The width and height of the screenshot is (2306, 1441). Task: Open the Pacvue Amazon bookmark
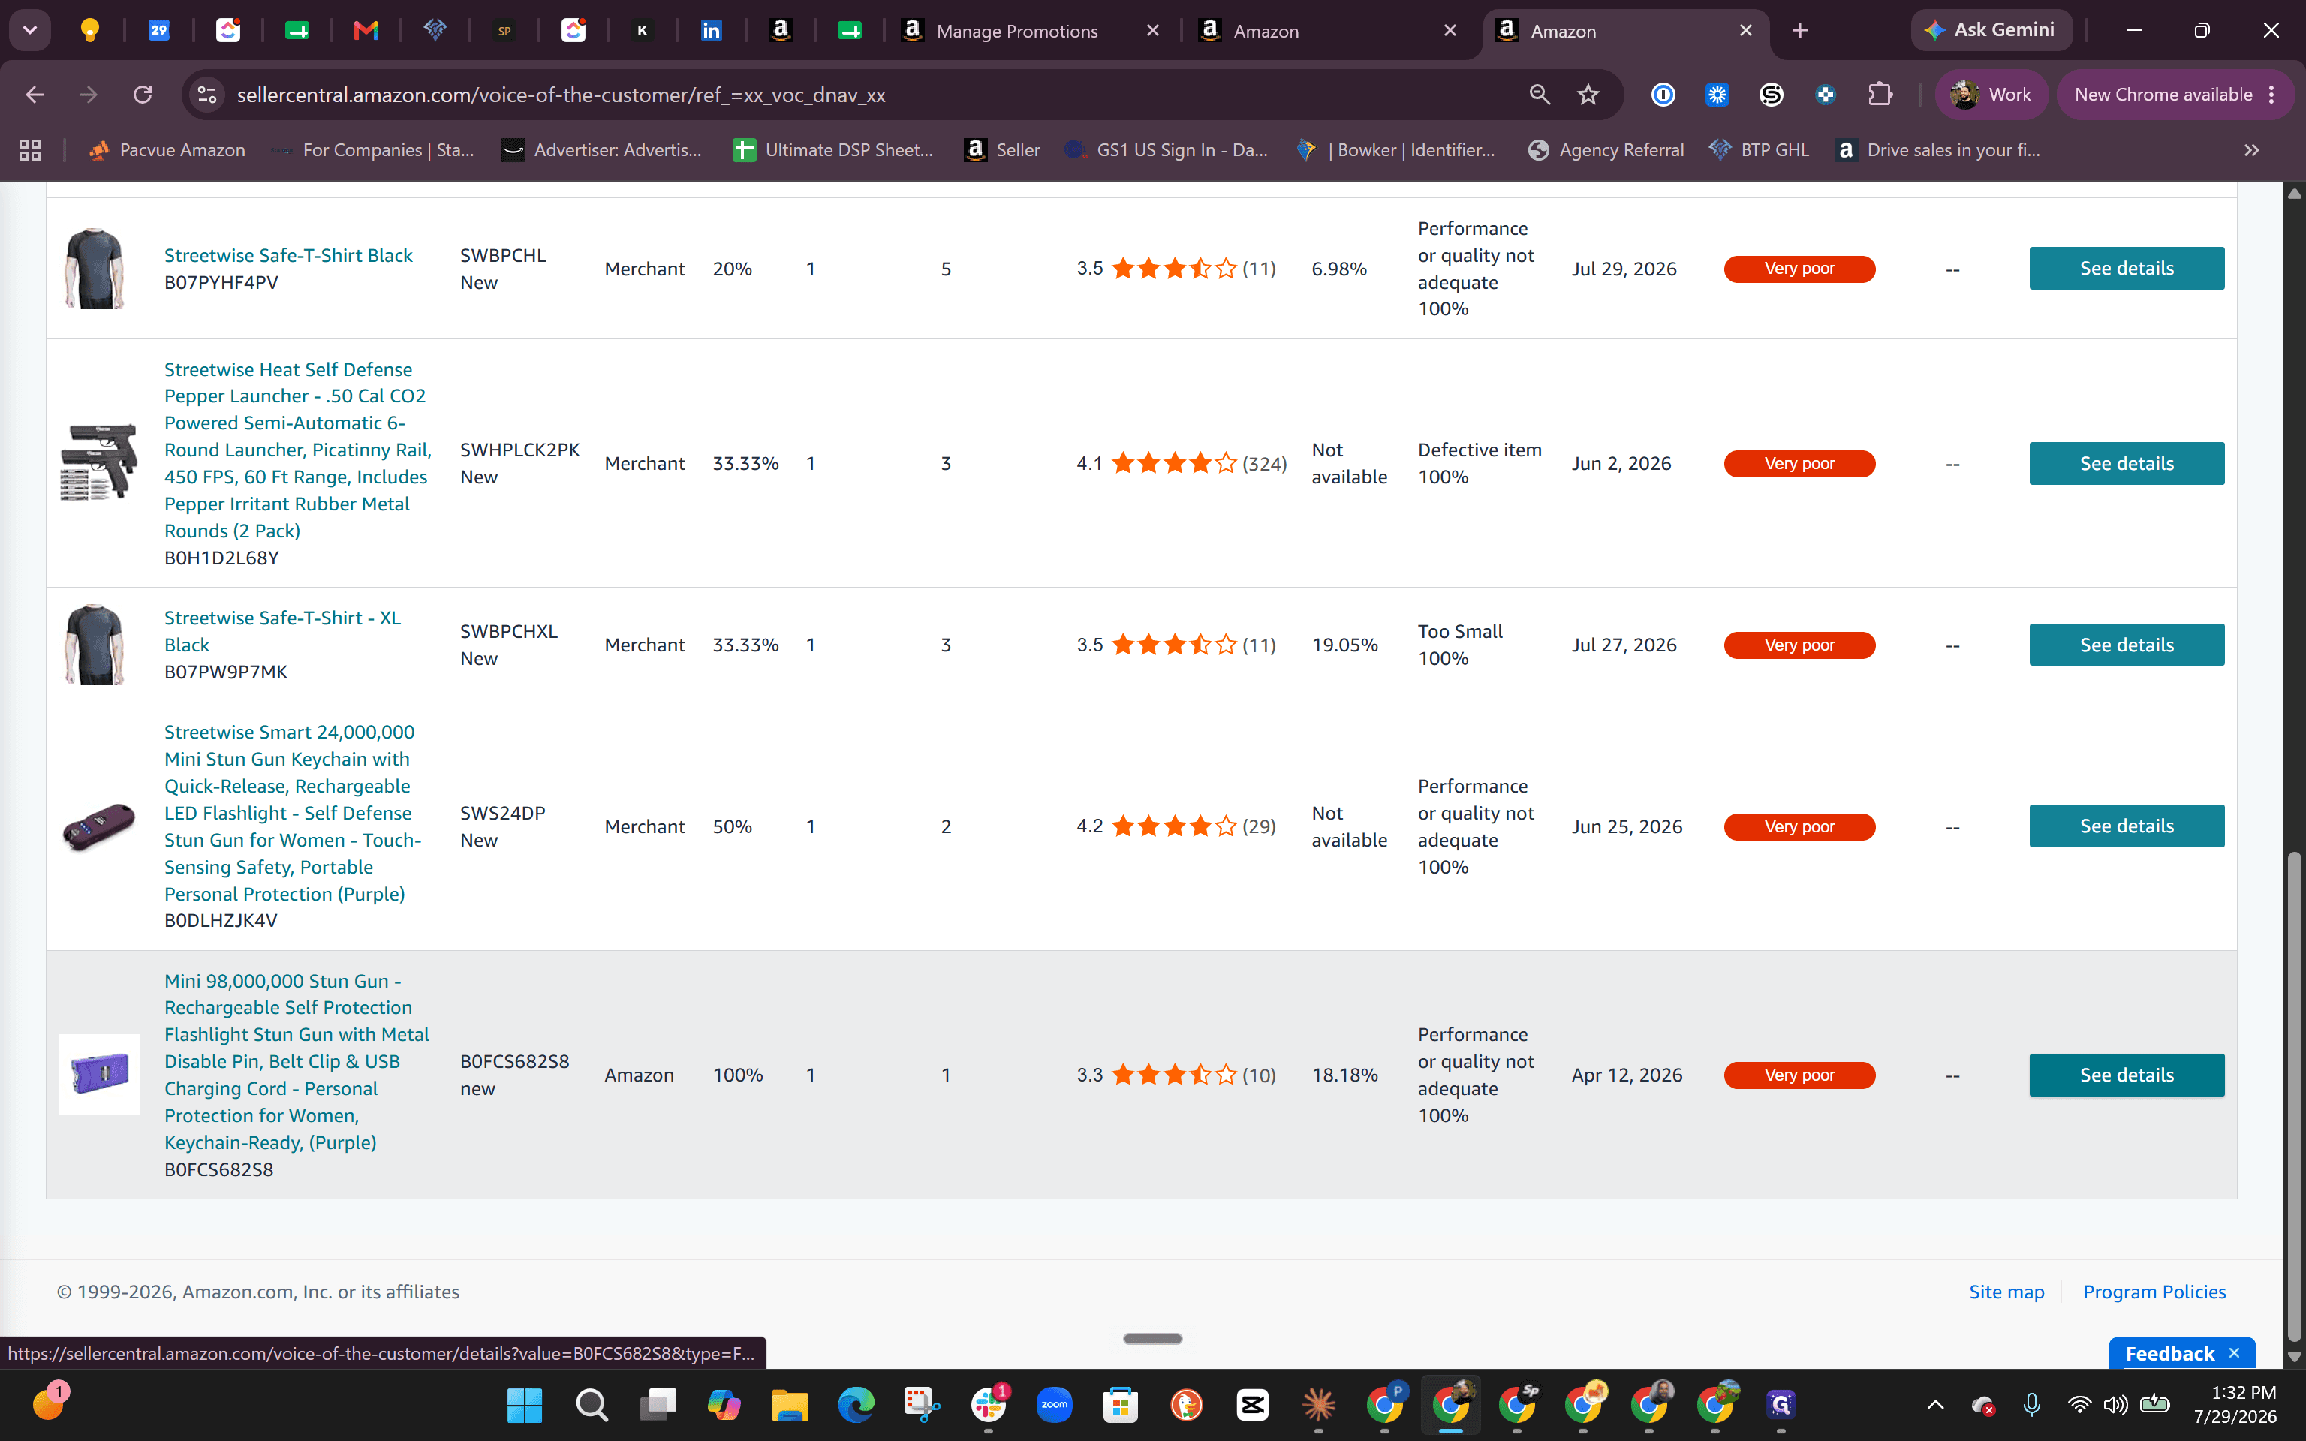coord(166,149)
